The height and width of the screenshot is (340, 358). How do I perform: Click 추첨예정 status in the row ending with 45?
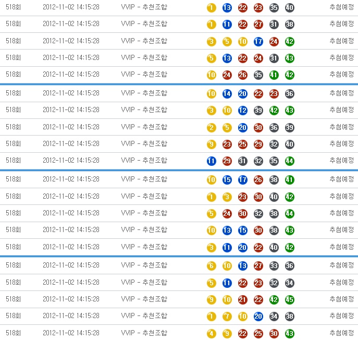[342, 299]
